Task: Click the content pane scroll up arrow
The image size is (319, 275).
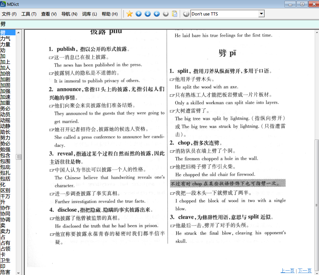Action: click(317, 32)
